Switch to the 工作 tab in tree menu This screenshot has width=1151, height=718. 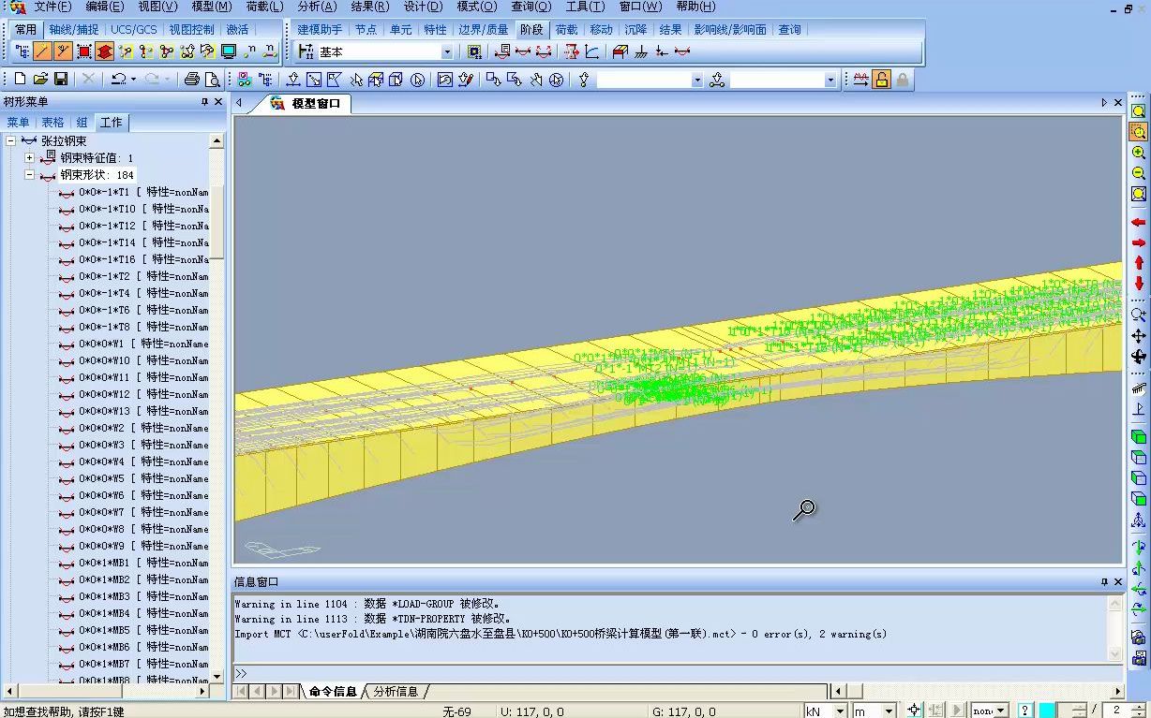tap(111, 122)
